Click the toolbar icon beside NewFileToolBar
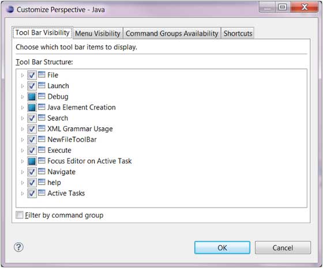Image resolution: width=323 pixels, height=268 pixels. (x=42, y=139)
